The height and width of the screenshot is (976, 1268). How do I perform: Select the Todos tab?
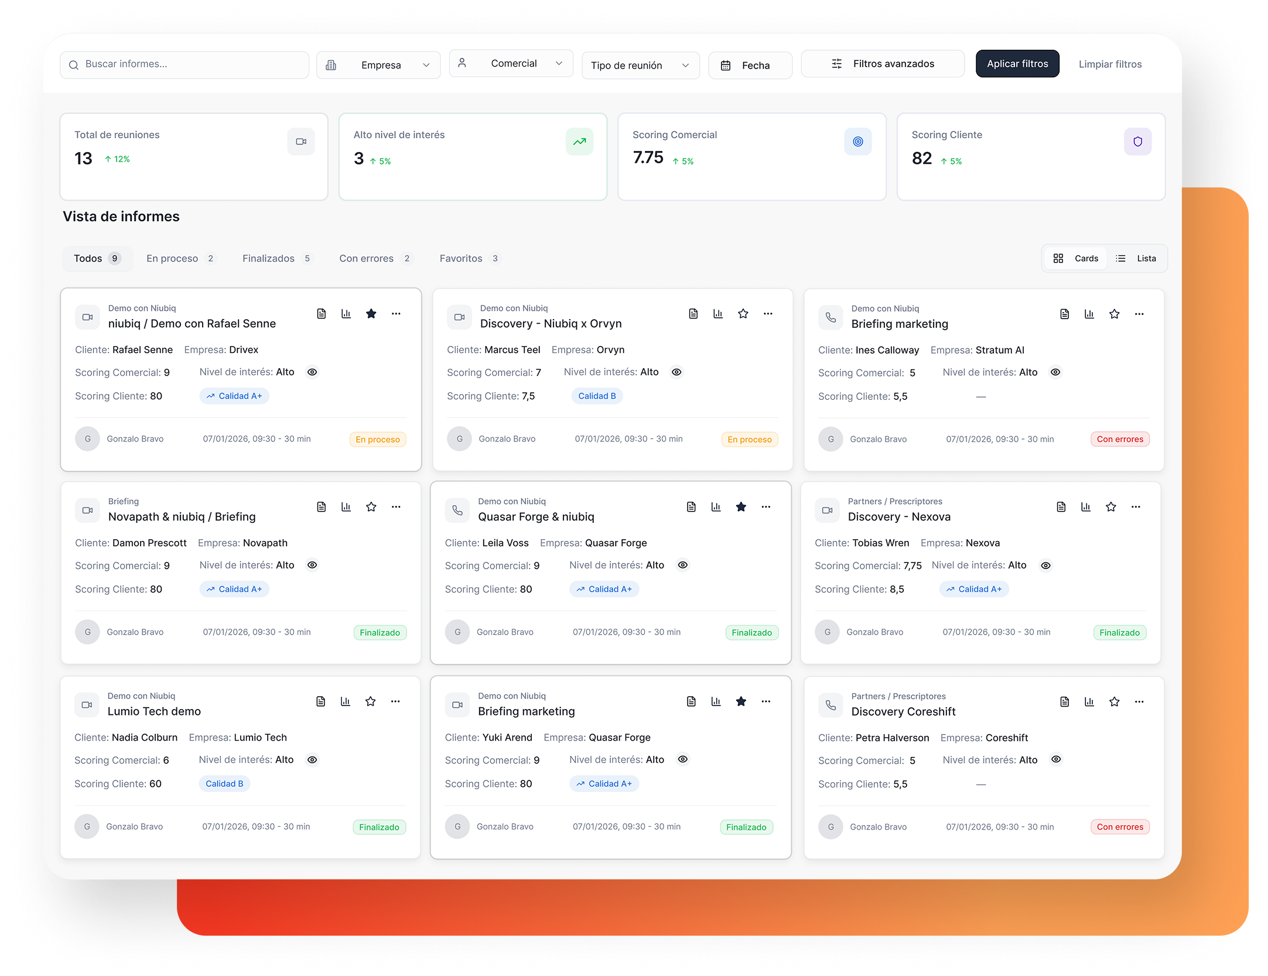(97, 259)
